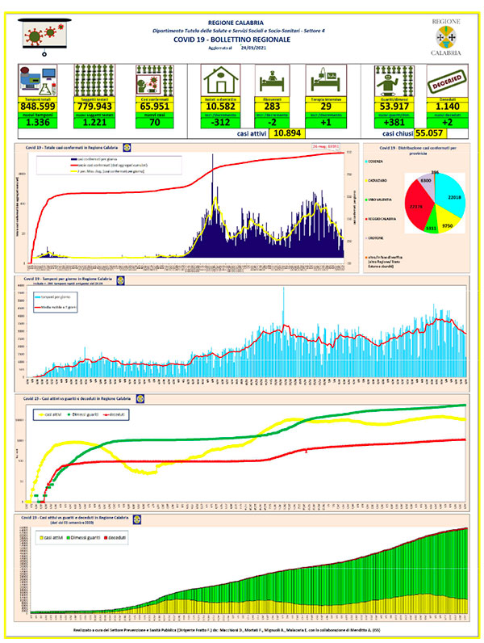Image resolution: width=484 pixels, height=643 pixels.
Task: Select the lab swab tests icon
Action: (38, 81)
